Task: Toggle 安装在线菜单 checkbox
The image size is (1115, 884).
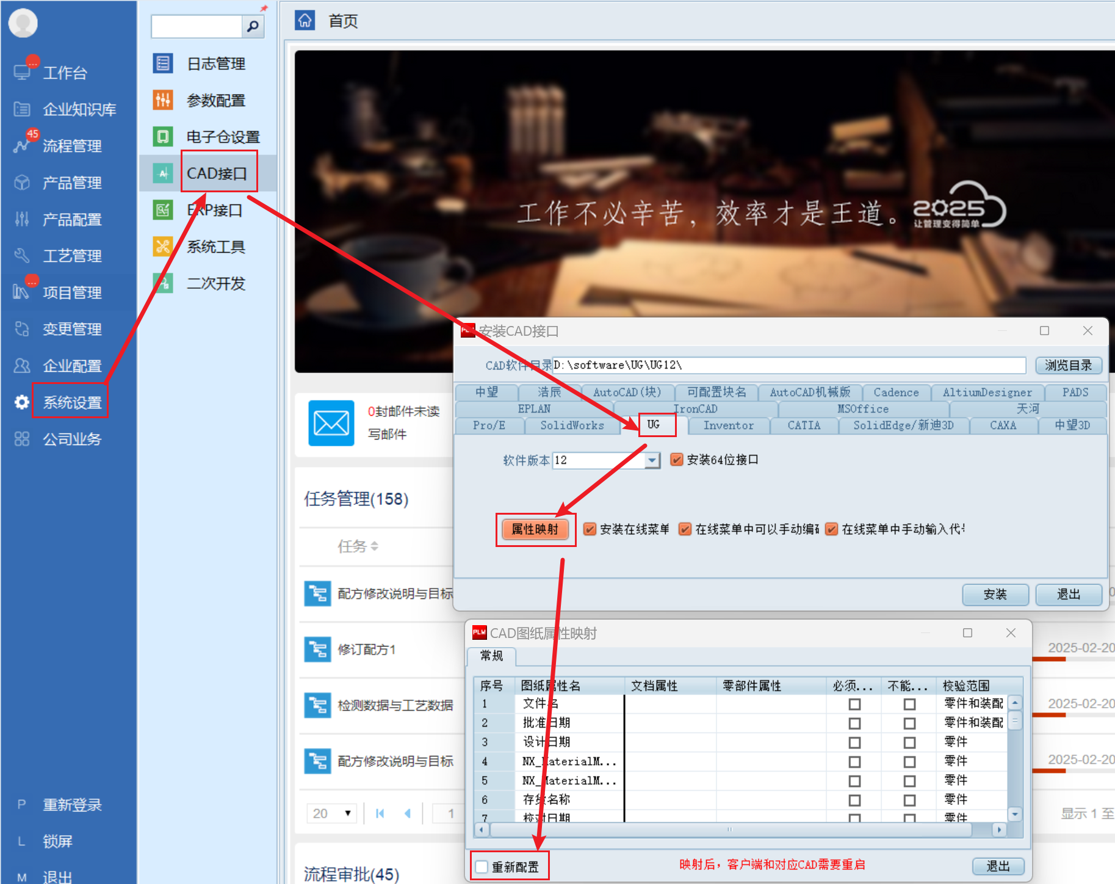Action: (x=590, y=529)
